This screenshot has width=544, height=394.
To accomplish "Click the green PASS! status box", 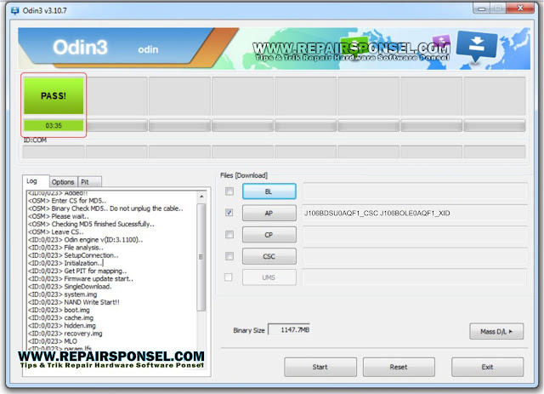I will pyautogui.click(x=54, y=96).
